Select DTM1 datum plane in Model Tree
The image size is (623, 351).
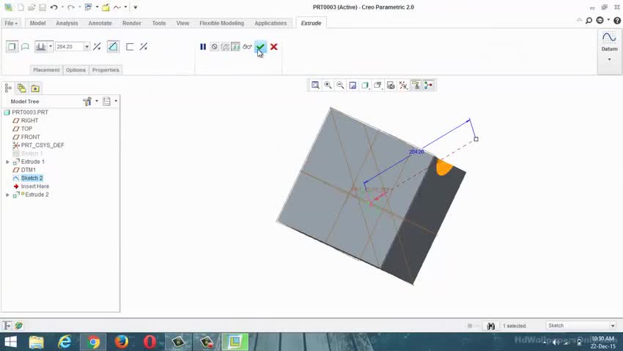28,170
